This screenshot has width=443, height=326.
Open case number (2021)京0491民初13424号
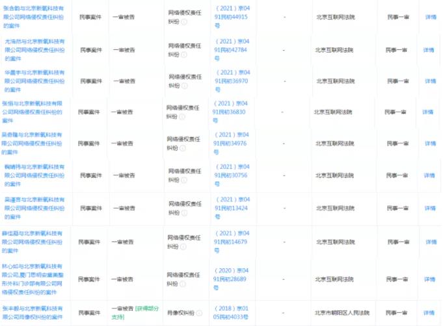(232, 208)
